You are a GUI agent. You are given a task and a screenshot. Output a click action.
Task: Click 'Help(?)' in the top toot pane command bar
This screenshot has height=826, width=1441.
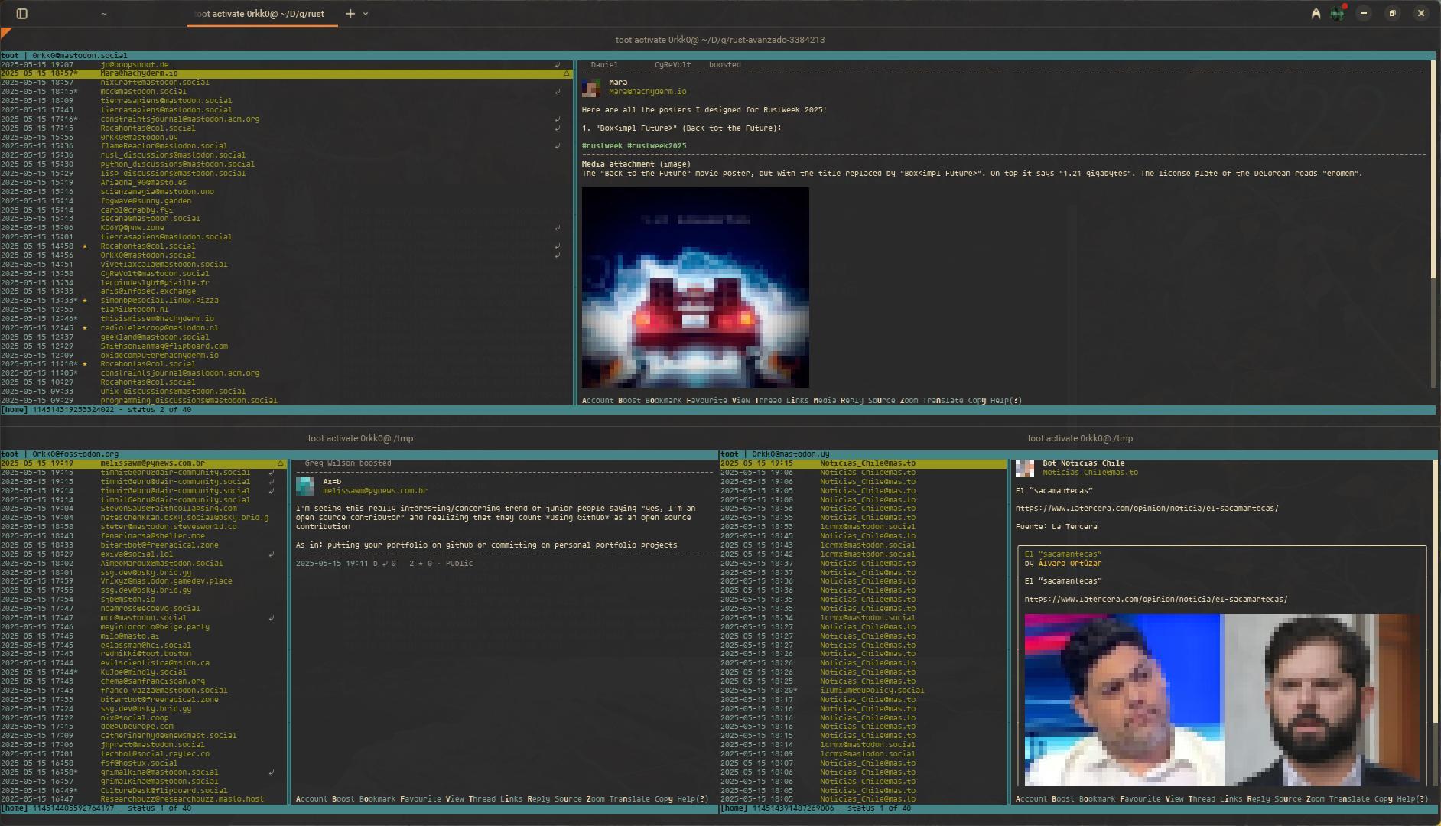pos(1006,401)
